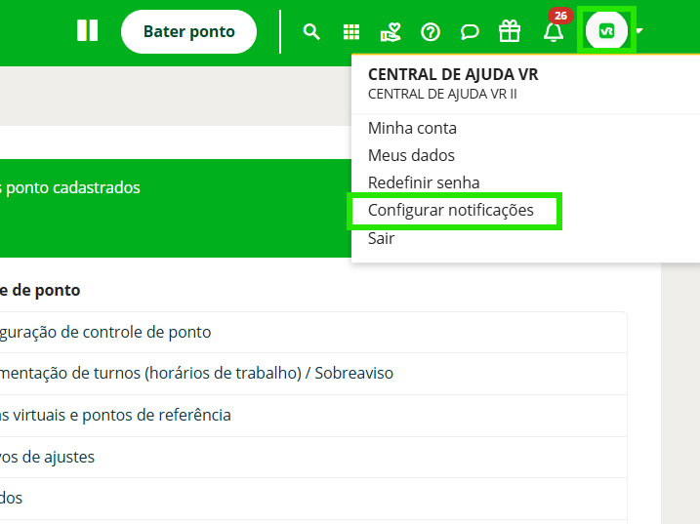
Task: Choose Redefinir senha option
Action: pos(424,182)
